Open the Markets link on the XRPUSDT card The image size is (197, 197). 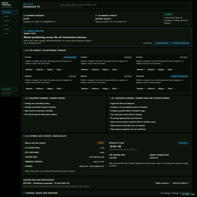pos(85,89)
